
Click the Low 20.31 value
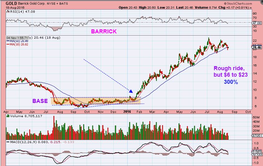click(166, 7)
